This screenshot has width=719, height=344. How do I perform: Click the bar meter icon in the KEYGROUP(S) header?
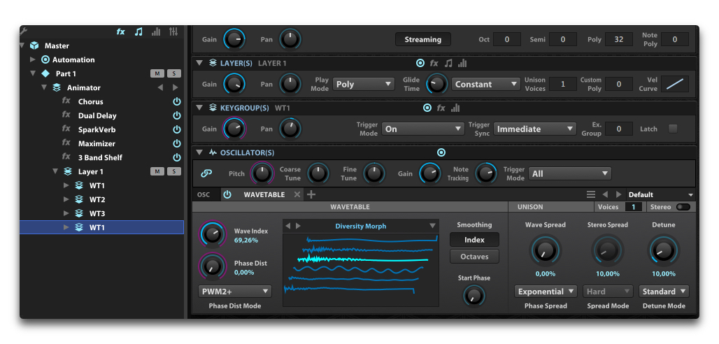click(x=455, y=108)
